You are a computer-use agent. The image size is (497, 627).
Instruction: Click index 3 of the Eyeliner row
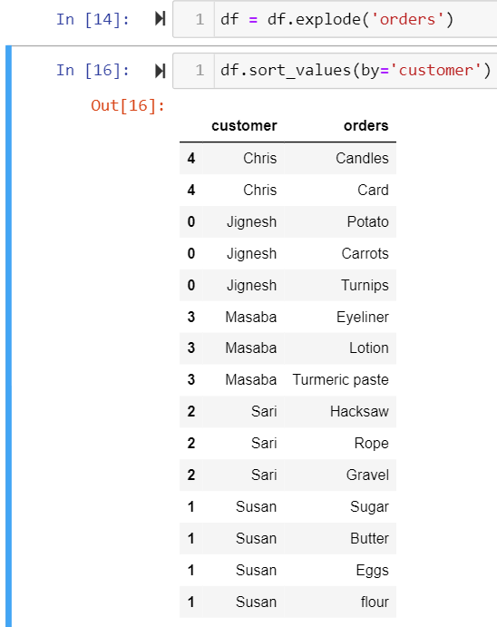pos(191,317)
